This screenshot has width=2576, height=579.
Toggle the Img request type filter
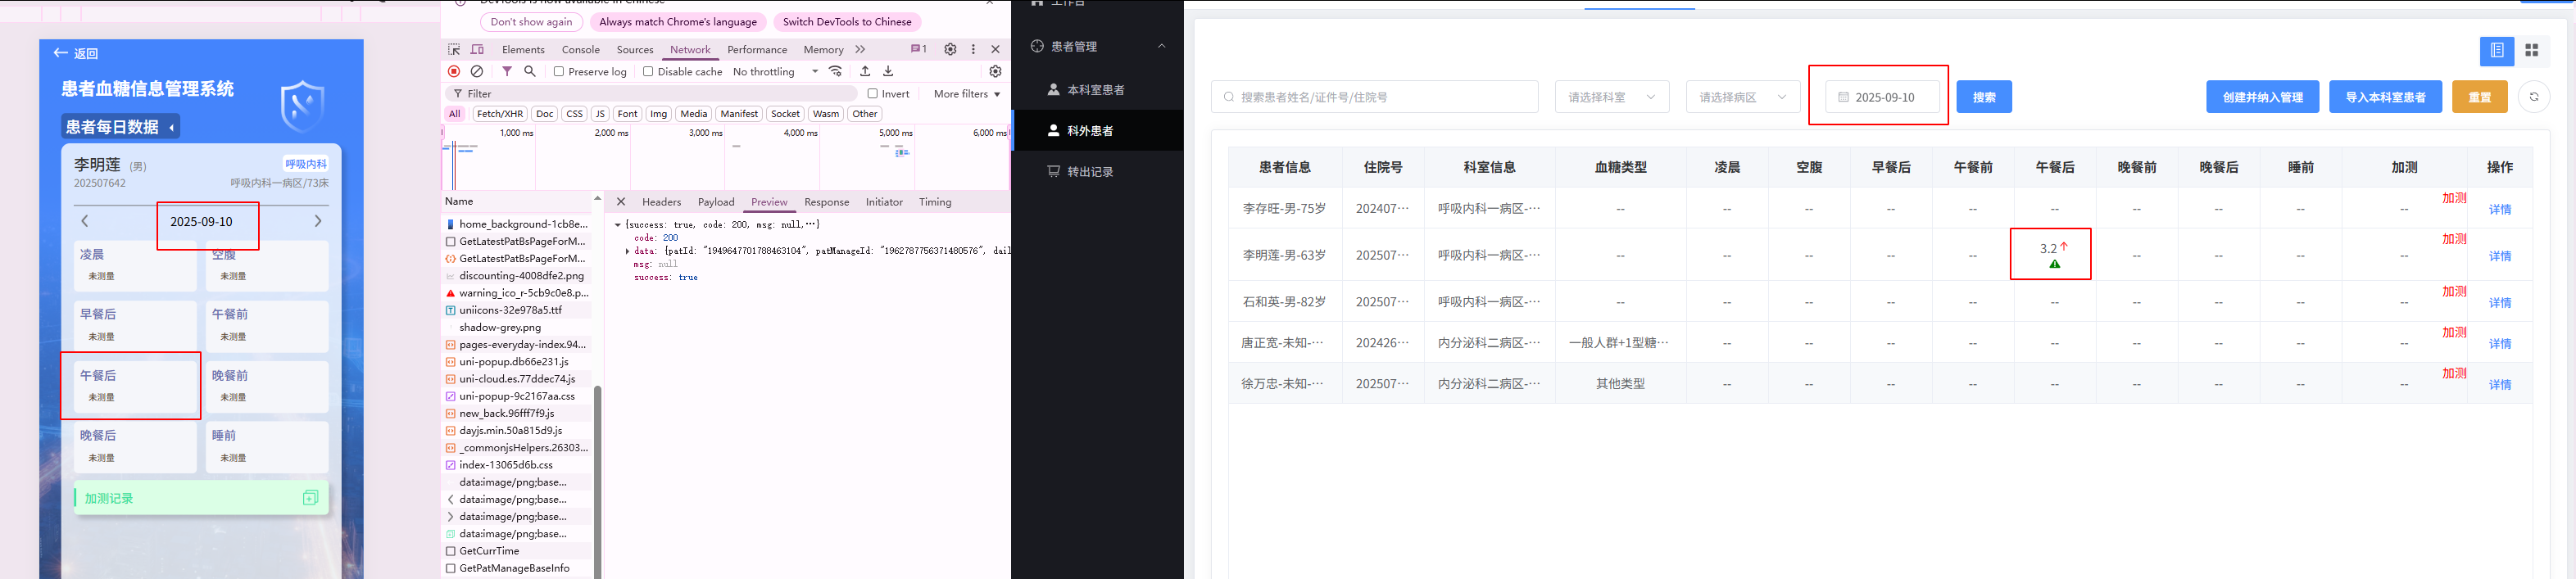pyautogui.click(x=659, y=114)
